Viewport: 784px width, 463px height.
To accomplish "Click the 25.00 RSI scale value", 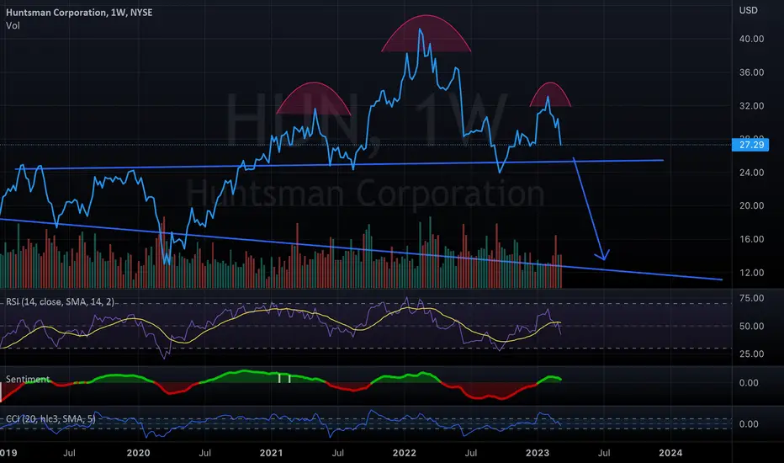I will [x=751, y=354].
